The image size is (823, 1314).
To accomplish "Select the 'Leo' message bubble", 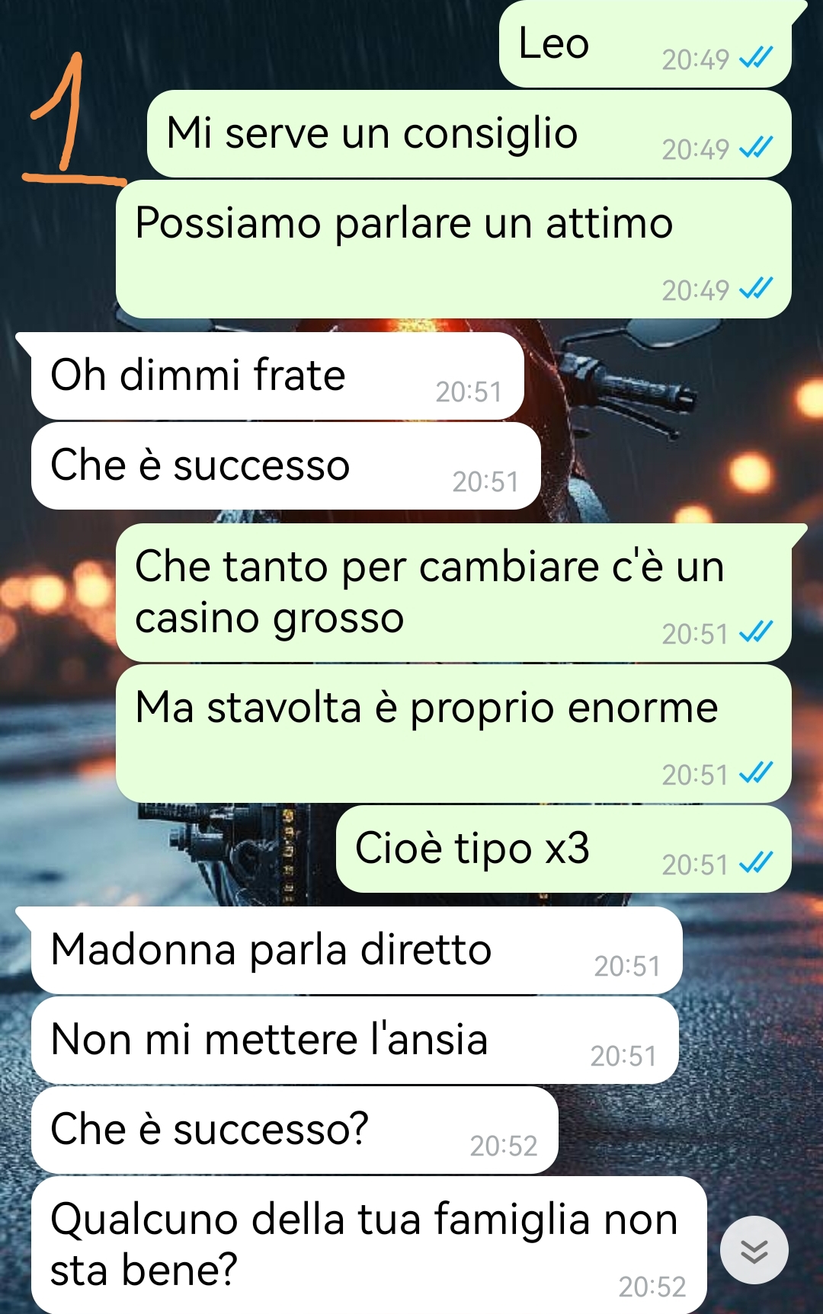I will coord(645,44).
